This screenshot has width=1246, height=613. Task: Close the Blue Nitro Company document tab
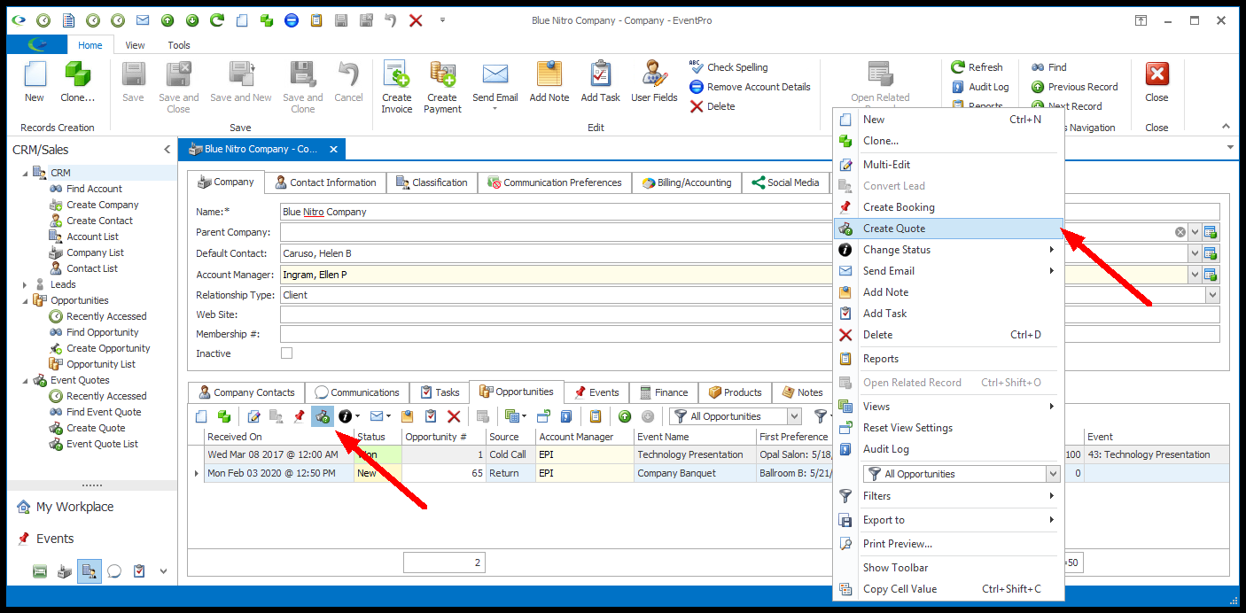coord(334,149)
